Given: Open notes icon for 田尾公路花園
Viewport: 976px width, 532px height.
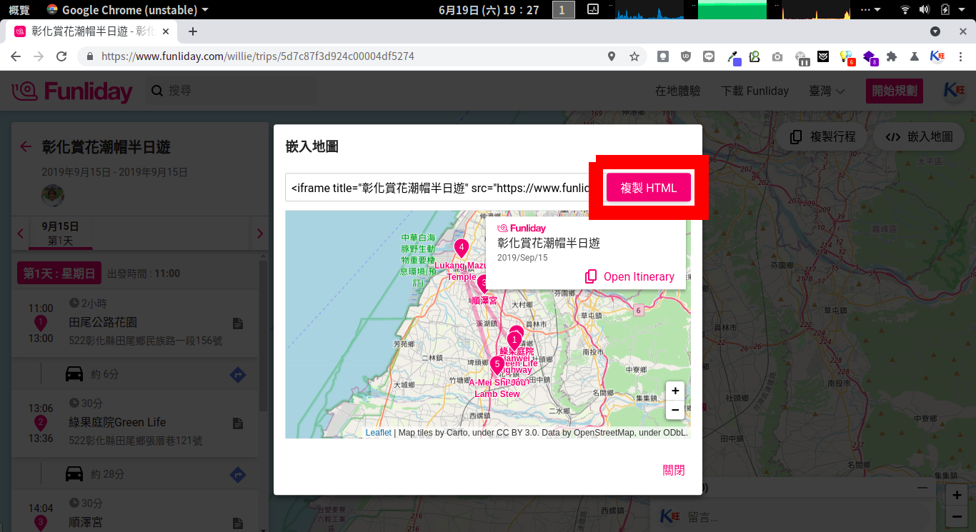Looking at the screenshot, I should click(238, 323).
